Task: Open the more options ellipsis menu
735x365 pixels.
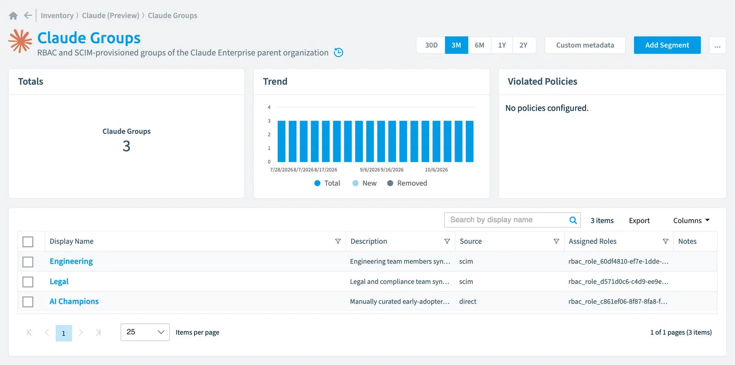Action: point(718,45)
